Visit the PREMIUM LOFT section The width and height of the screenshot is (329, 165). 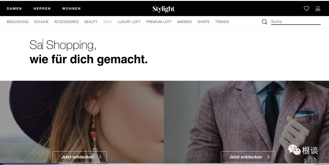click(x=159, y=22)
